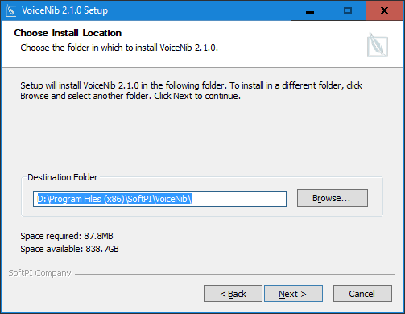Click the "Choose Install Location" heading
Image resolution: width=405 pixels, height=314 pixels.
tap(68, 33)
